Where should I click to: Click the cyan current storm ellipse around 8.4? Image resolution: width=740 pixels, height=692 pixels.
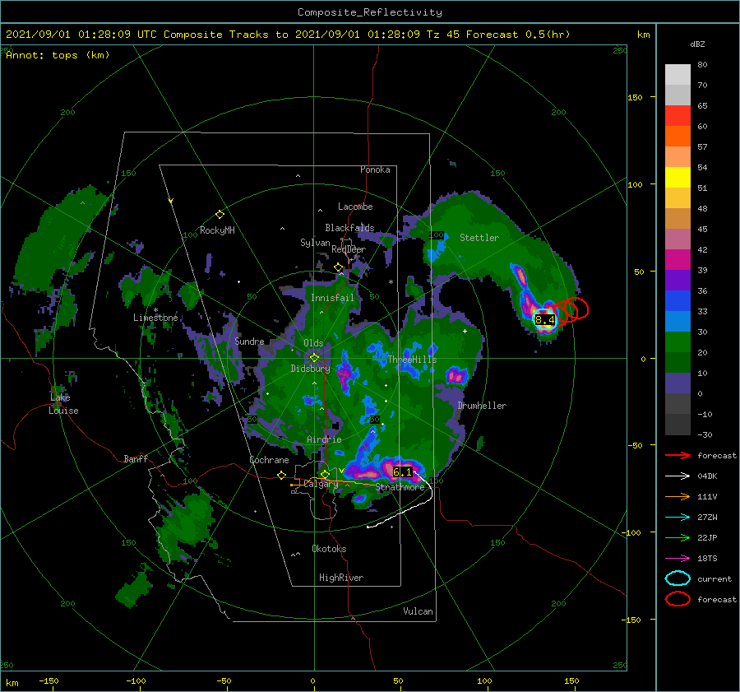[545, 320]
